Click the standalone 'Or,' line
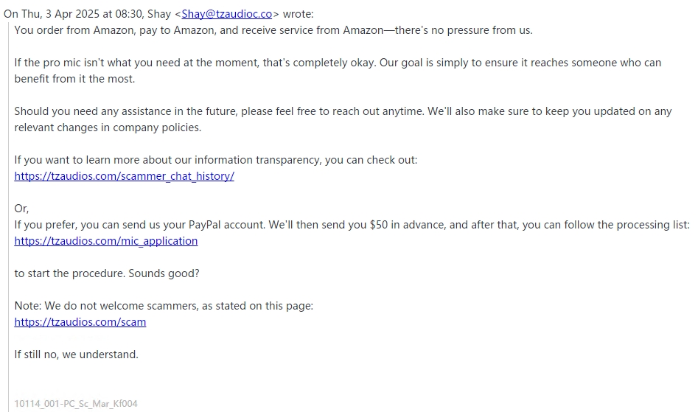Viewport: 698px width, 412px height. pyautogui.click(x=21, y=209)
